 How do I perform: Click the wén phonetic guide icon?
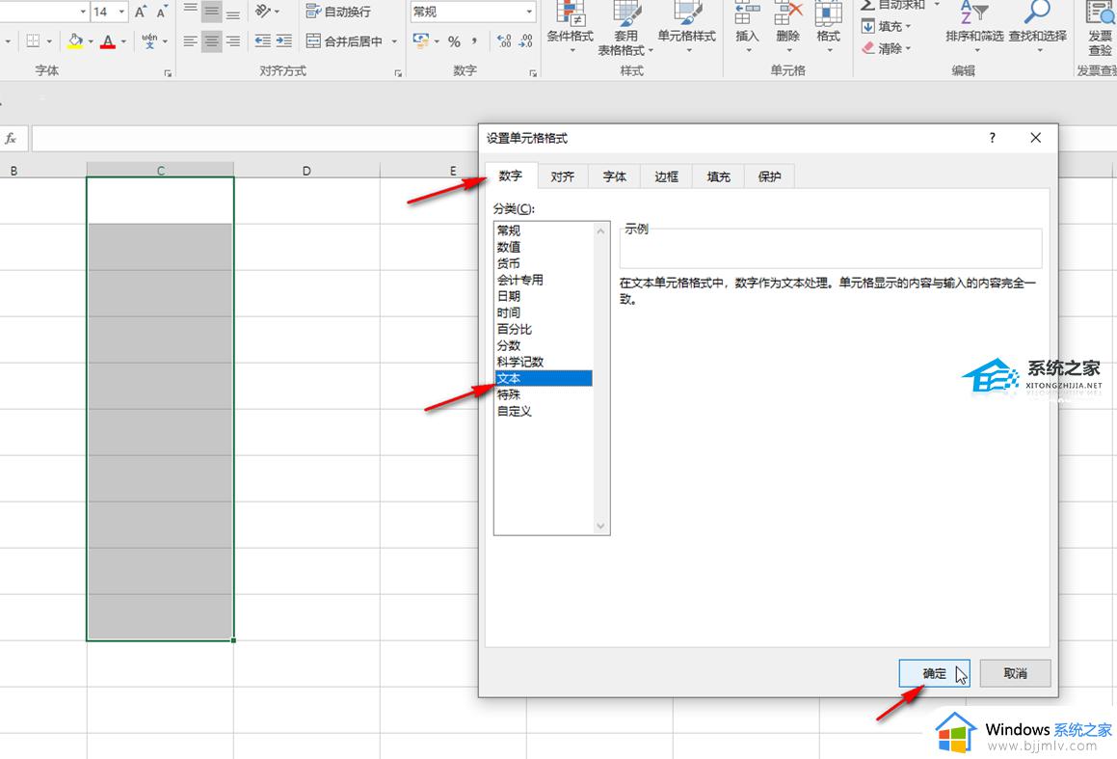pos(149,41)
